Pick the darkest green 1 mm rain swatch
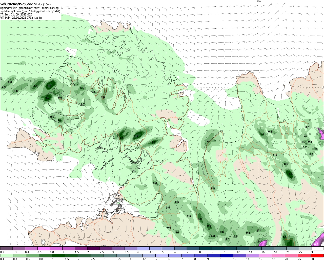The height and width of the screenshot is (261, 324). (58, 255)
